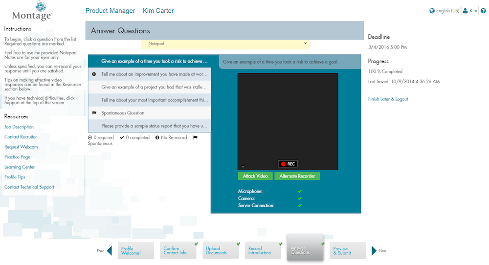Open the help question mark icon
Screen dimensions: 489x265
click(x=483, y=11)
